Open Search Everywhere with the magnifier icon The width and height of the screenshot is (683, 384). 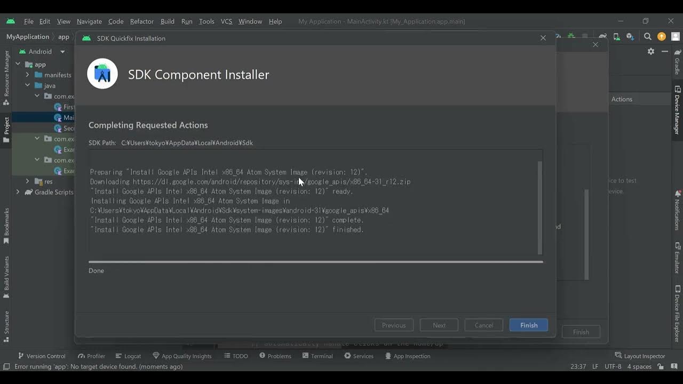(647, 36)
